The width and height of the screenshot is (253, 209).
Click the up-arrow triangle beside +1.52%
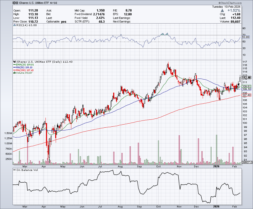pos(223,10)
